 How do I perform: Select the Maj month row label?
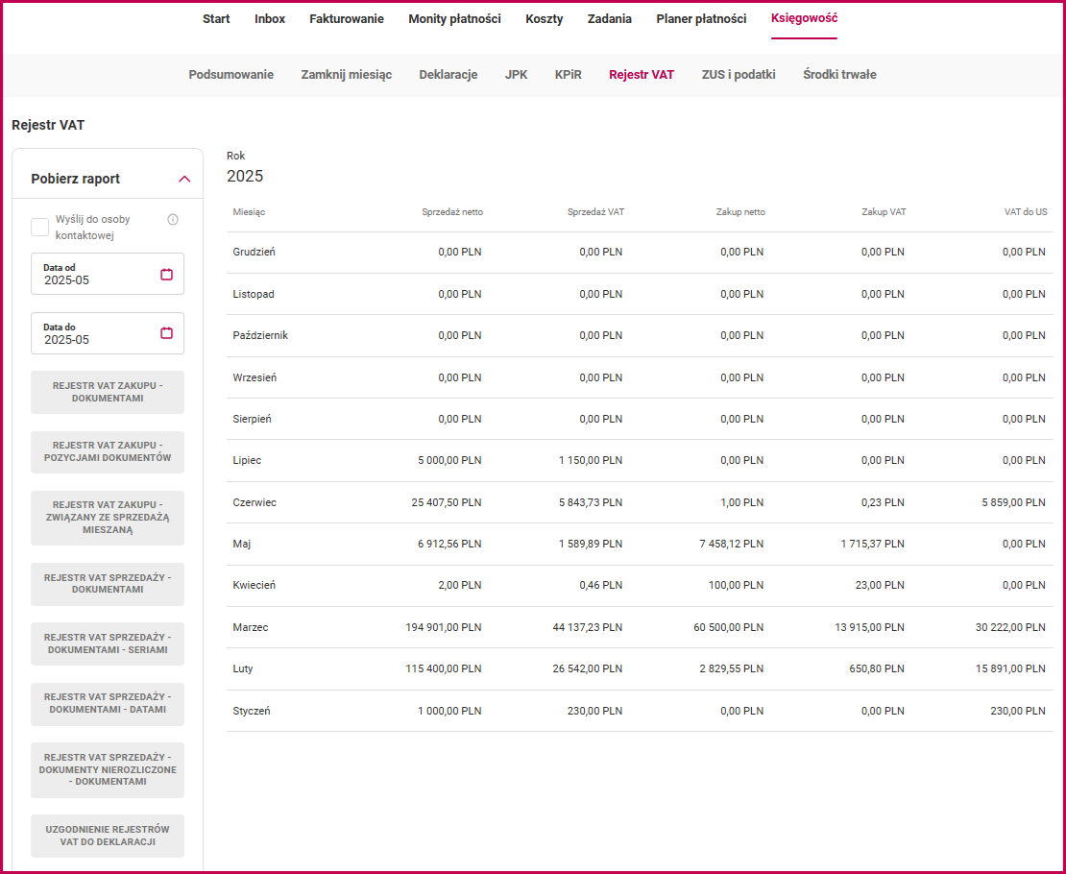click(x=242, y=545)
